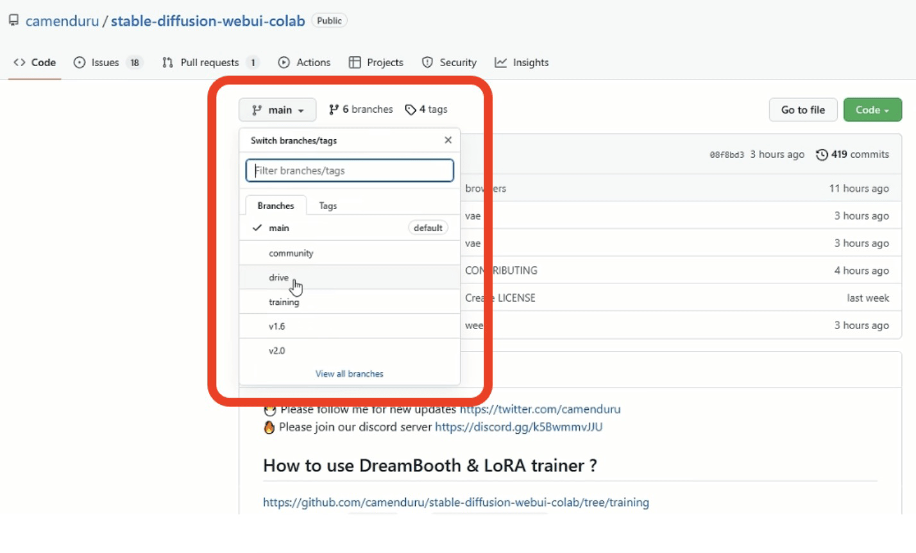Image resolution: width=916 pixels, height=553 pixels.
Task: Select the drive branch
Action: tap(279, 278)
